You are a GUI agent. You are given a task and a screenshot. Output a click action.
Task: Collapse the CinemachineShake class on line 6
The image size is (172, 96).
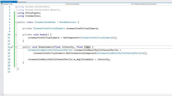(16, 22)
